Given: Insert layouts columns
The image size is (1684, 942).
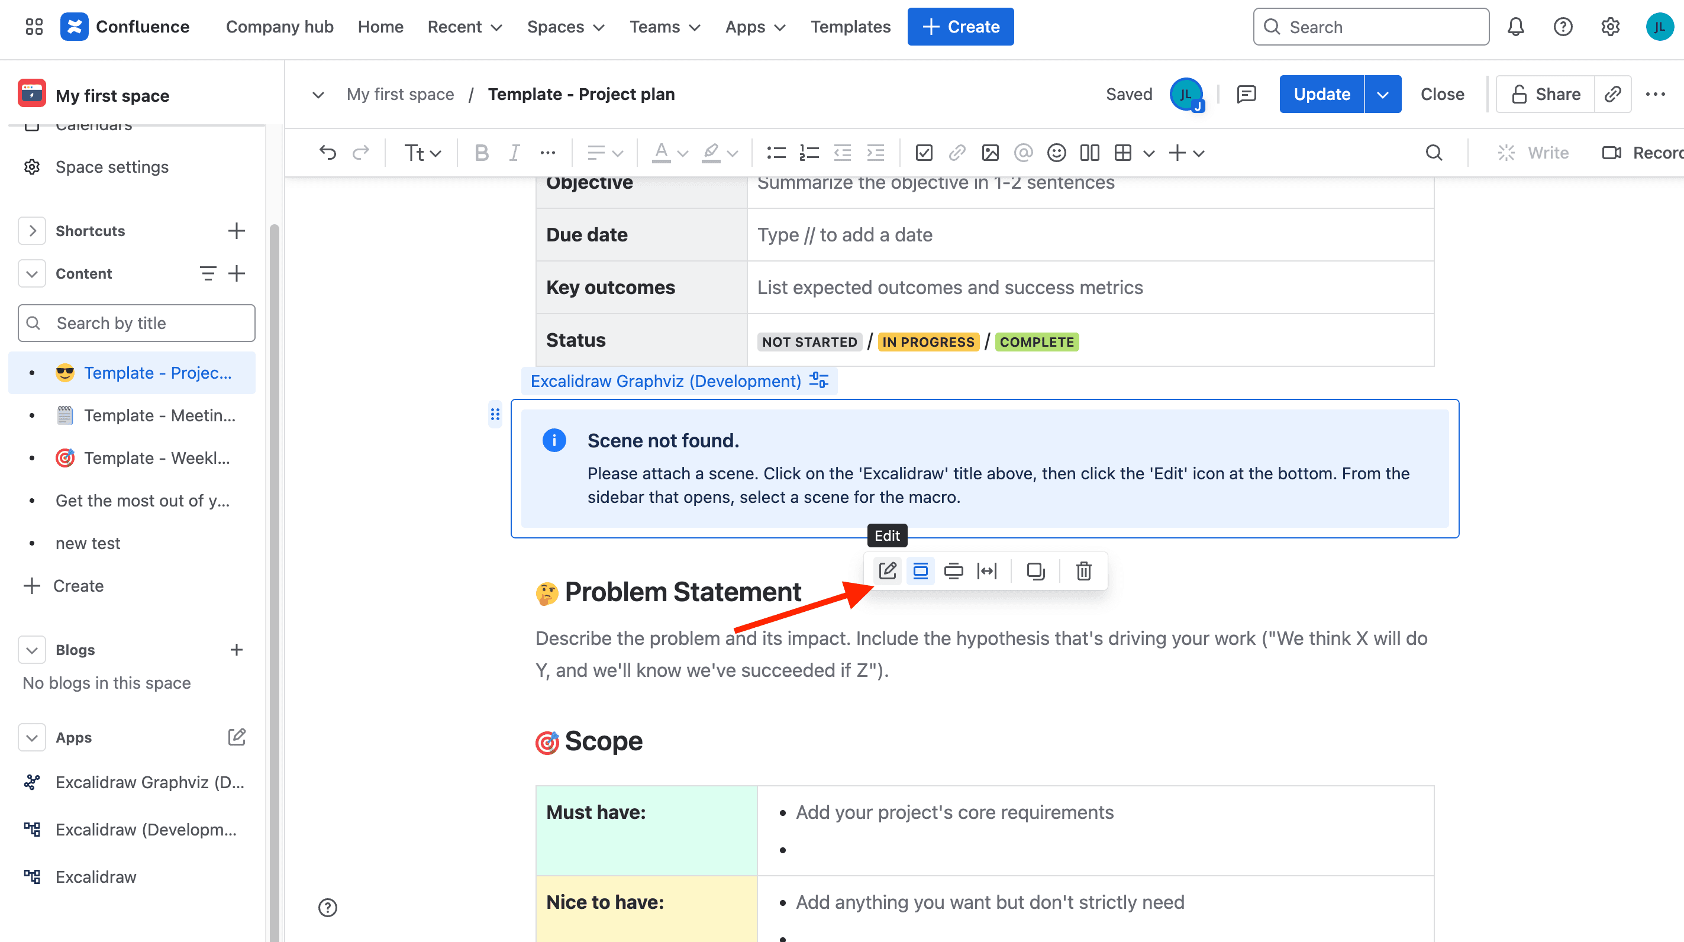Looking at the screenshot, I should 1090,153.
